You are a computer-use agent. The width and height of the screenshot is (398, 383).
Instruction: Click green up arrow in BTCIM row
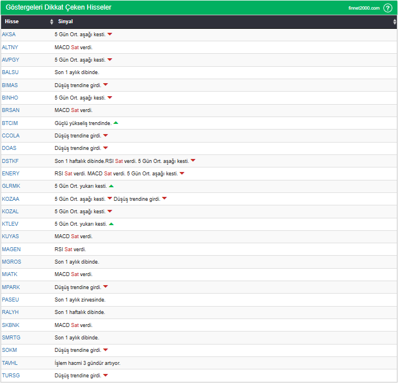(x=115, y=123)
